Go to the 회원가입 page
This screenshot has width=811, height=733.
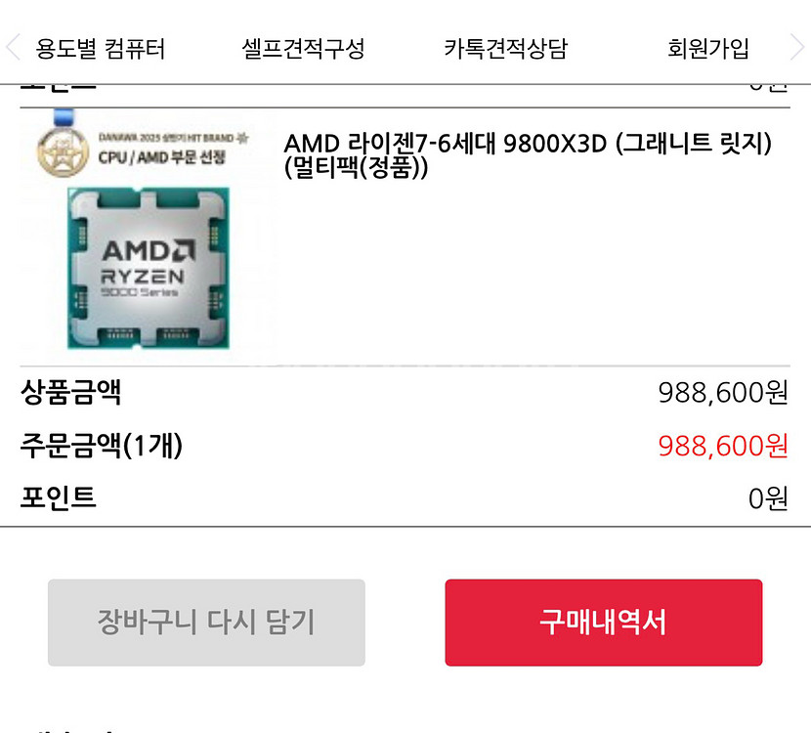click(x=708, y=49)
